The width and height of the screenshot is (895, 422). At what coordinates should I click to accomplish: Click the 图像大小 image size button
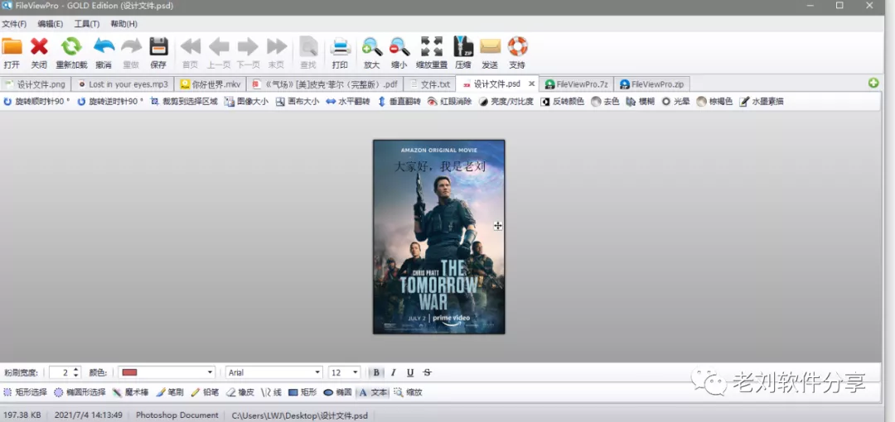tap(246, 102)
